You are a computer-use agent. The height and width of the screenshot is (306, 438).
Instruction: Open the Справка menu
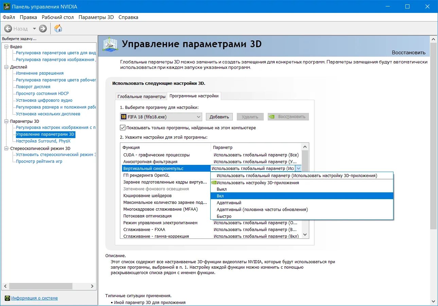coord(128,17)
